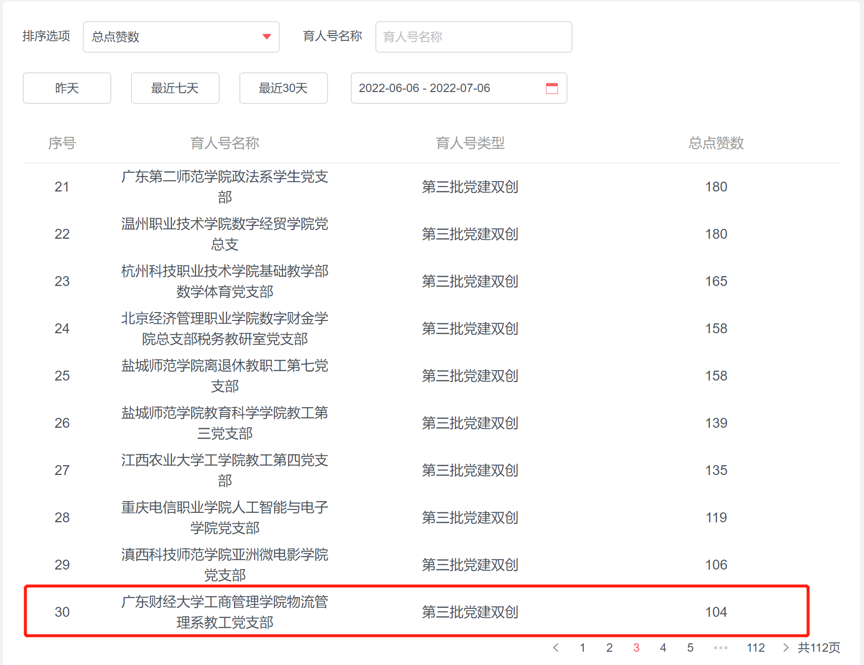The image size is (864, 665).
Task: Choose the 最近30天 filter button
Action: click(283, 88)
